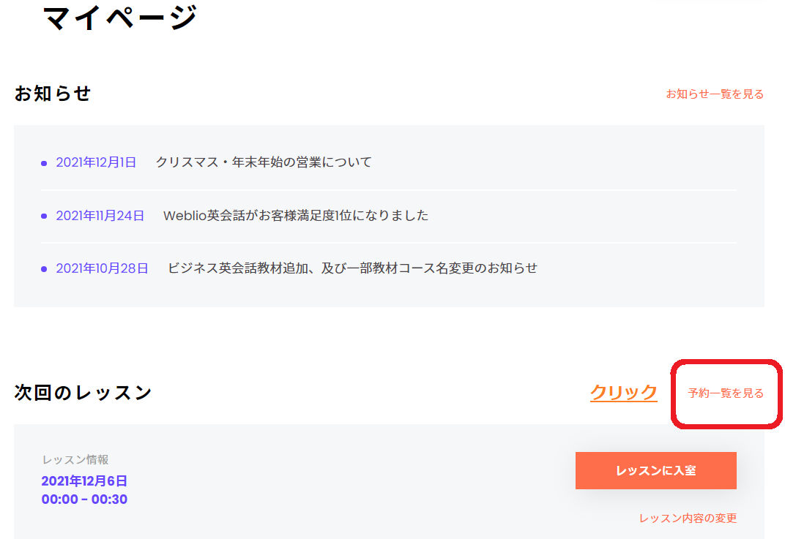Click the bullet dot beside 2021年11月24日

pyautogui.click(x=44, y=216)
